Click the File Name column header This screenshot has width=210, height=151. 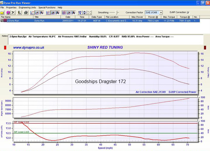coord(17,17)
